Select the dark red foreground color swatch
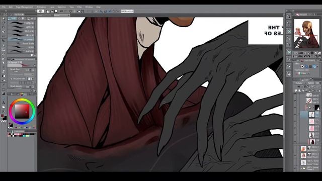 [x=2, y=116]
